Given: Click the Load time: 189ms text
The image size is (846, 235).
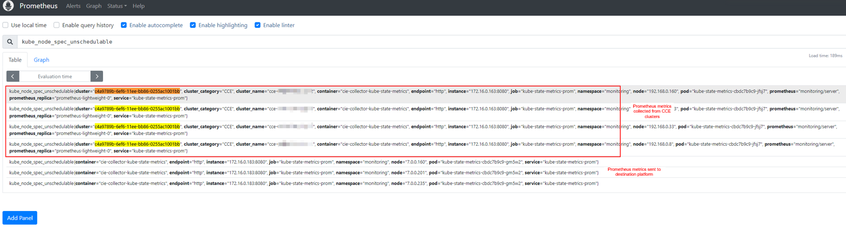Looking at the screenshot, I should click(x=825, y=55).
